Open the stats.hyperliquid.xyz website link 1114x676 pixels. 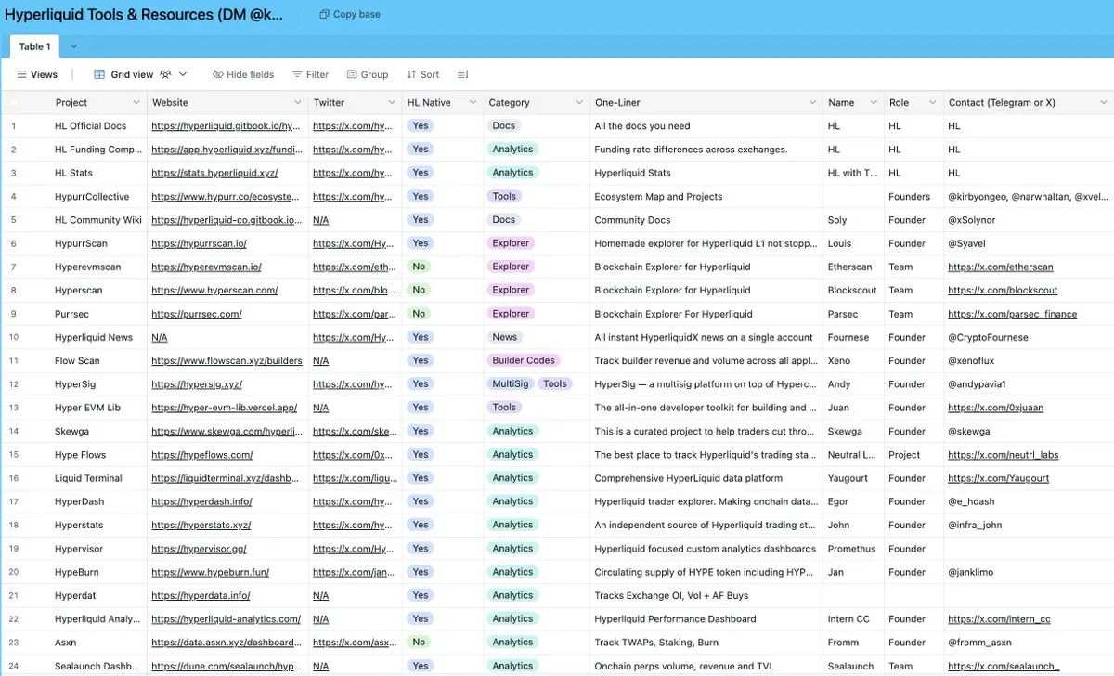click(214, 173)
